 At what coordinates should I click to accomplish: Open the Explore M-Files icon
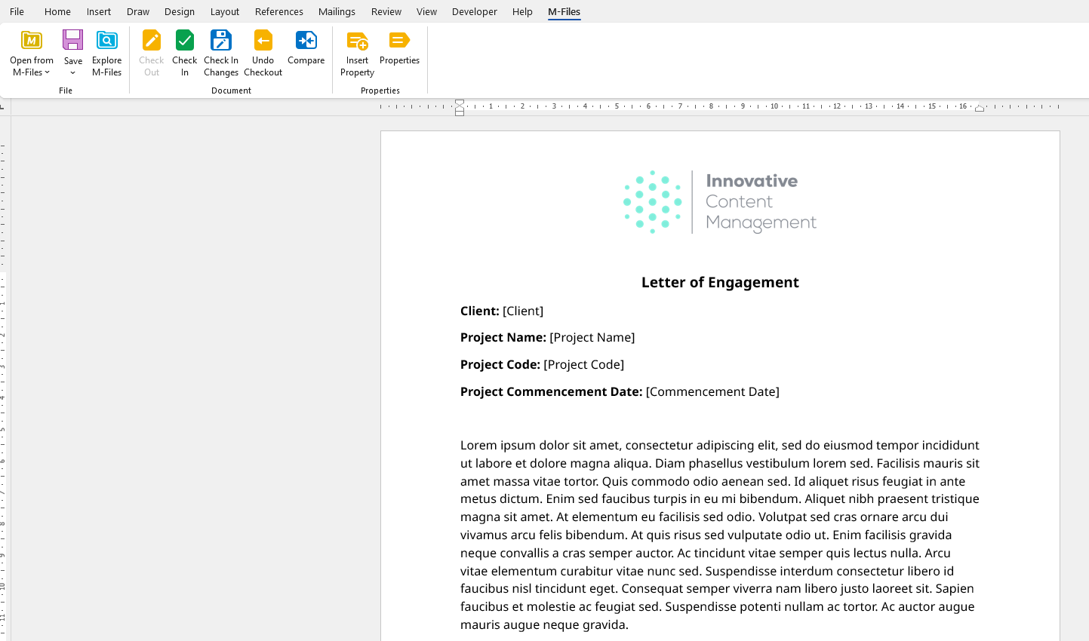pyautogui.click(x=107, y=40)
